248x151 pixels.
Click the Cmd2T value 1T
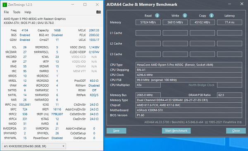point(57,40)
